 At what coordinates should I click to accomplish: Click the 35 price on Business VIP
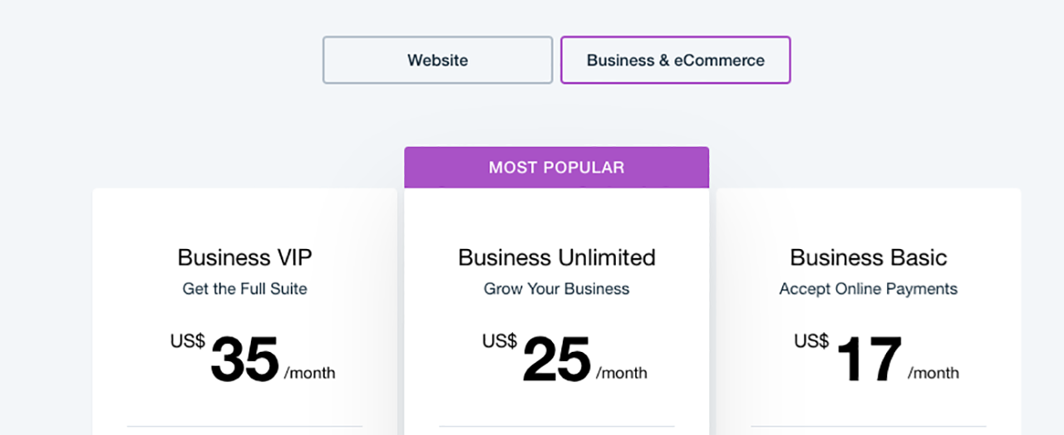point(244,359)
